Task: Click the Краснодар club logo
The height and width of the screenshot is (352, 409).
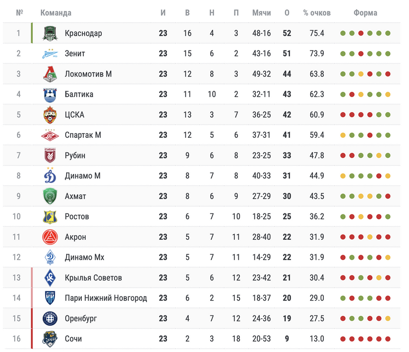Action: (x=50, y=33)
